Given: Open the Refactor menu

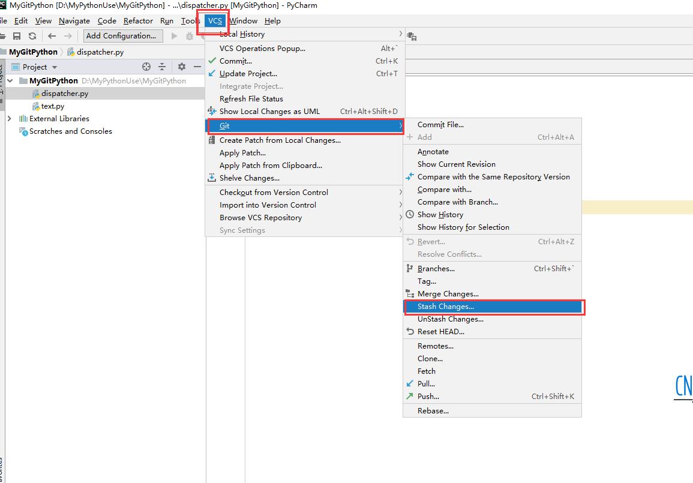Looking at the screenshot, I should click(x=139, y=21).
